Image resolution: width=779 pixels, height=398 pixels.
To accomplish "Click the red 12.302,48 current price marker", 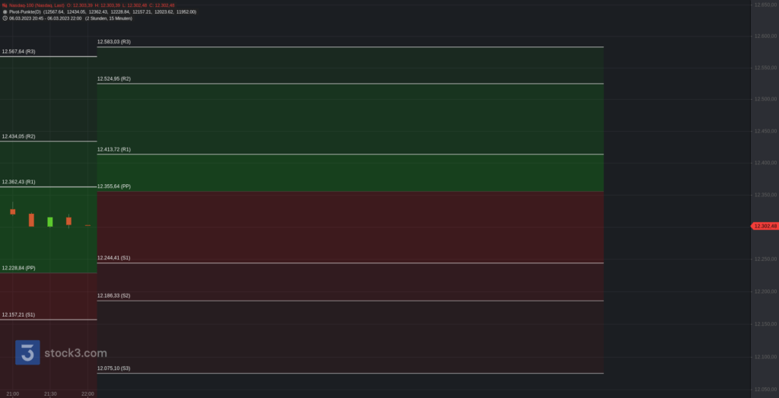I will pos(765,226).
